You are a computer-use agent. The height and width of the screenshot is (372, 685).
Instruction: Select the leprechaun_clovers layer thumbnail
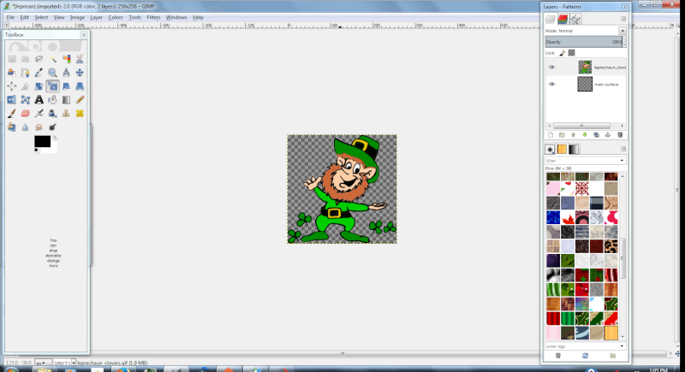point(585,68)
